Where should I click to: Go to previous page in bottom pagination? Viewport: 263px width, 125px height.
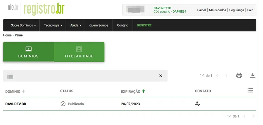click(x=245, y=116)
